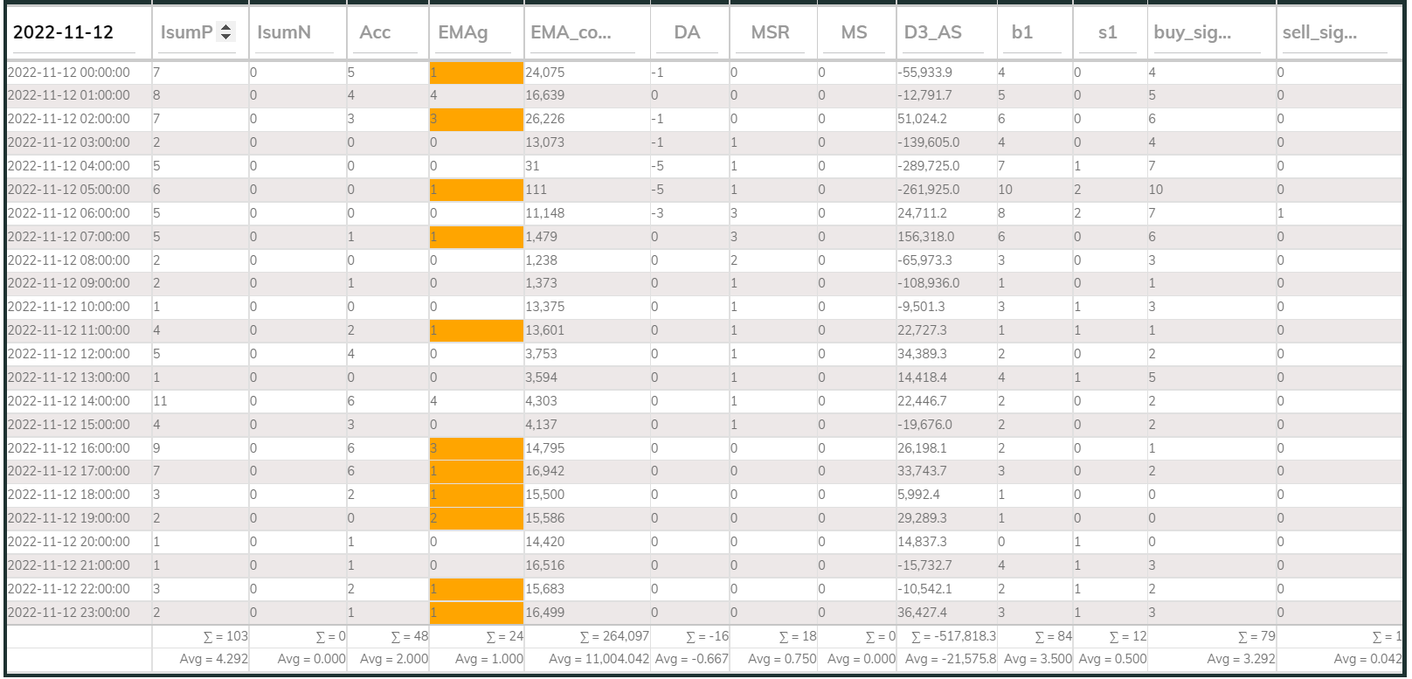Click the IsumP sum total of 103
Screen dimensions: 1412x679
(x=225, y=637)
